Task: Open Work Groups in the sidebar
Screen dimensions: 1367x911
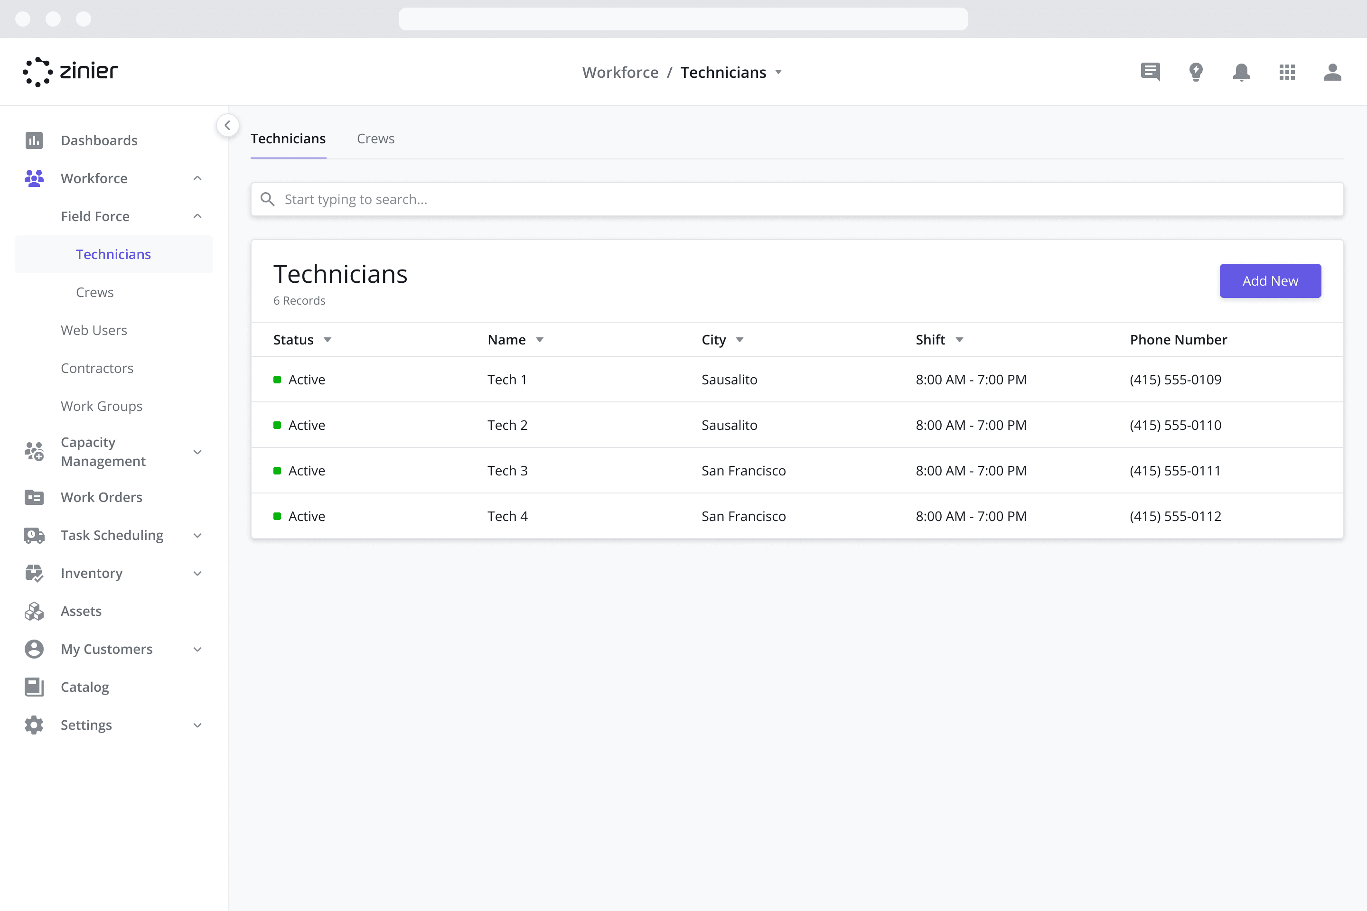Action: click(102, 406)
